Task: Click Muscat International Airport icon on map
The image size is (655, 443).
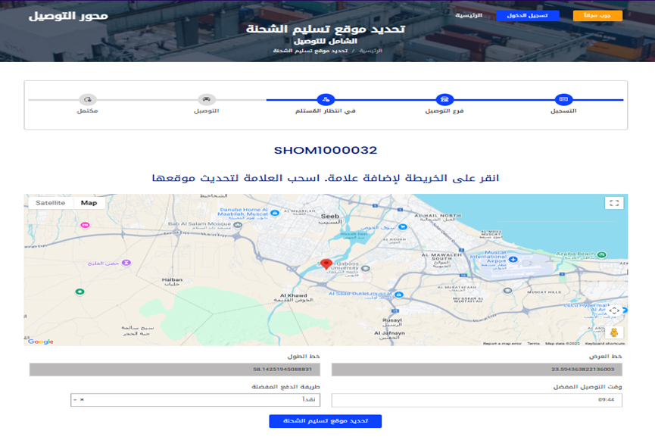Action: (x=514, y=260)
